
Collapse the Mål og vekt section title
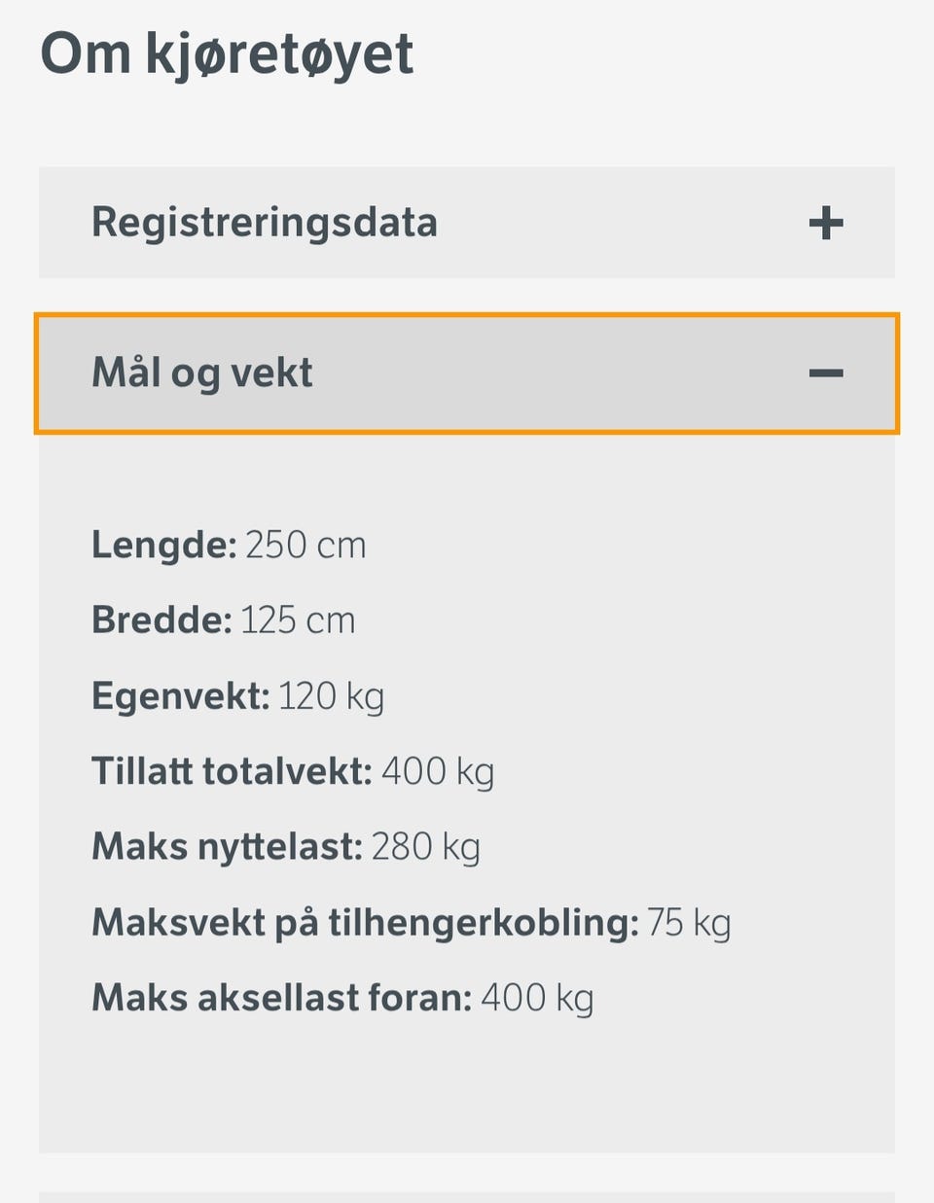click(x=202, y=373)
